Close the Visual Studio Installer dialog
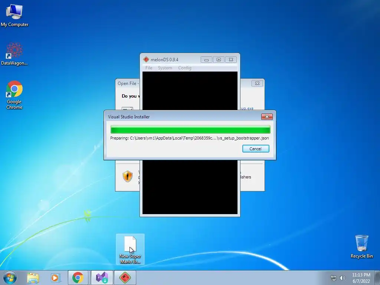The width and height of the screenshot is (380, 285). click(x=267, y=117)
